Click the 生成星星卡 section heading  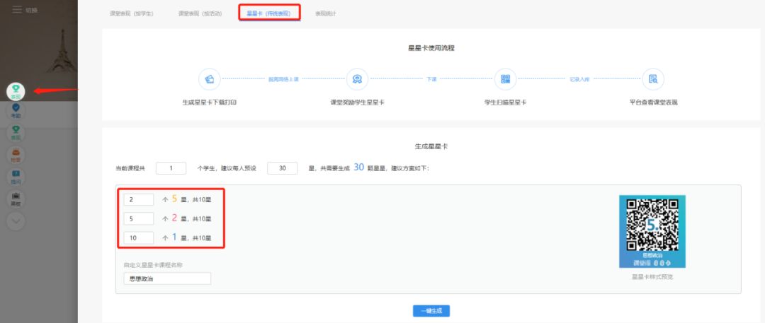[x=431, y=146]
